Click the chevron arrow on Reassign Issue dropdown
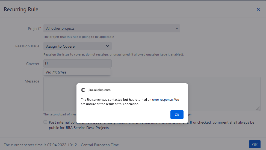 coord(108,46)
